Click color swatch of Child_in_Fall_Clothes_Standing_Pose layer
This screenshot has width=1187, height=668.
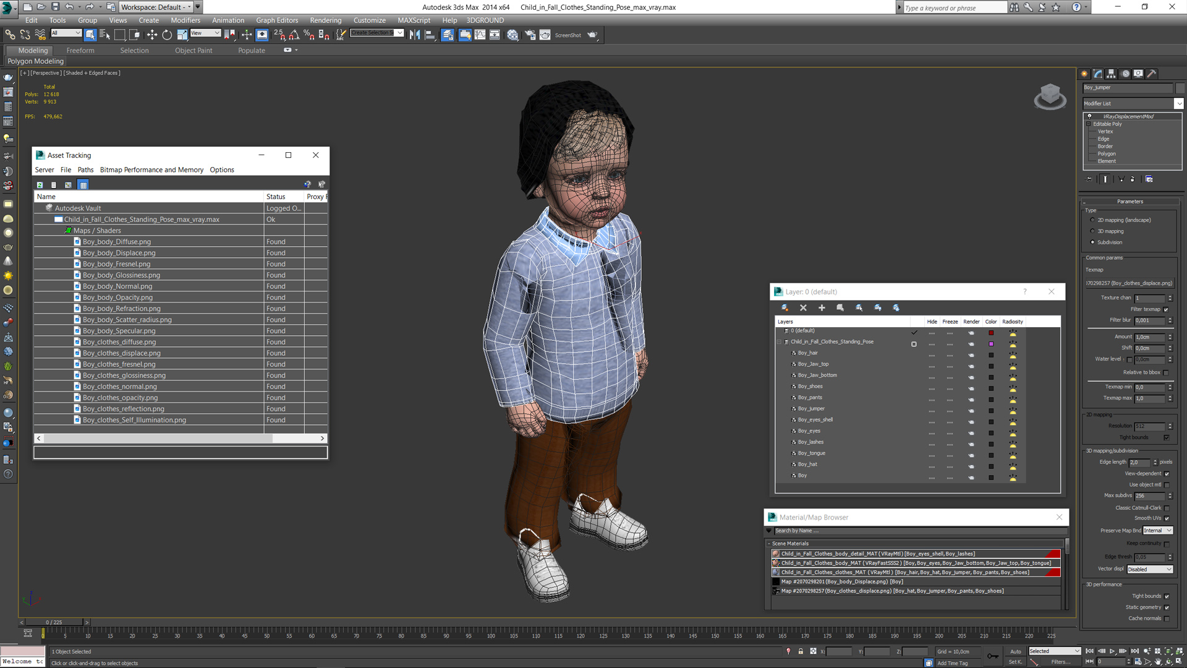pos(991,344)
